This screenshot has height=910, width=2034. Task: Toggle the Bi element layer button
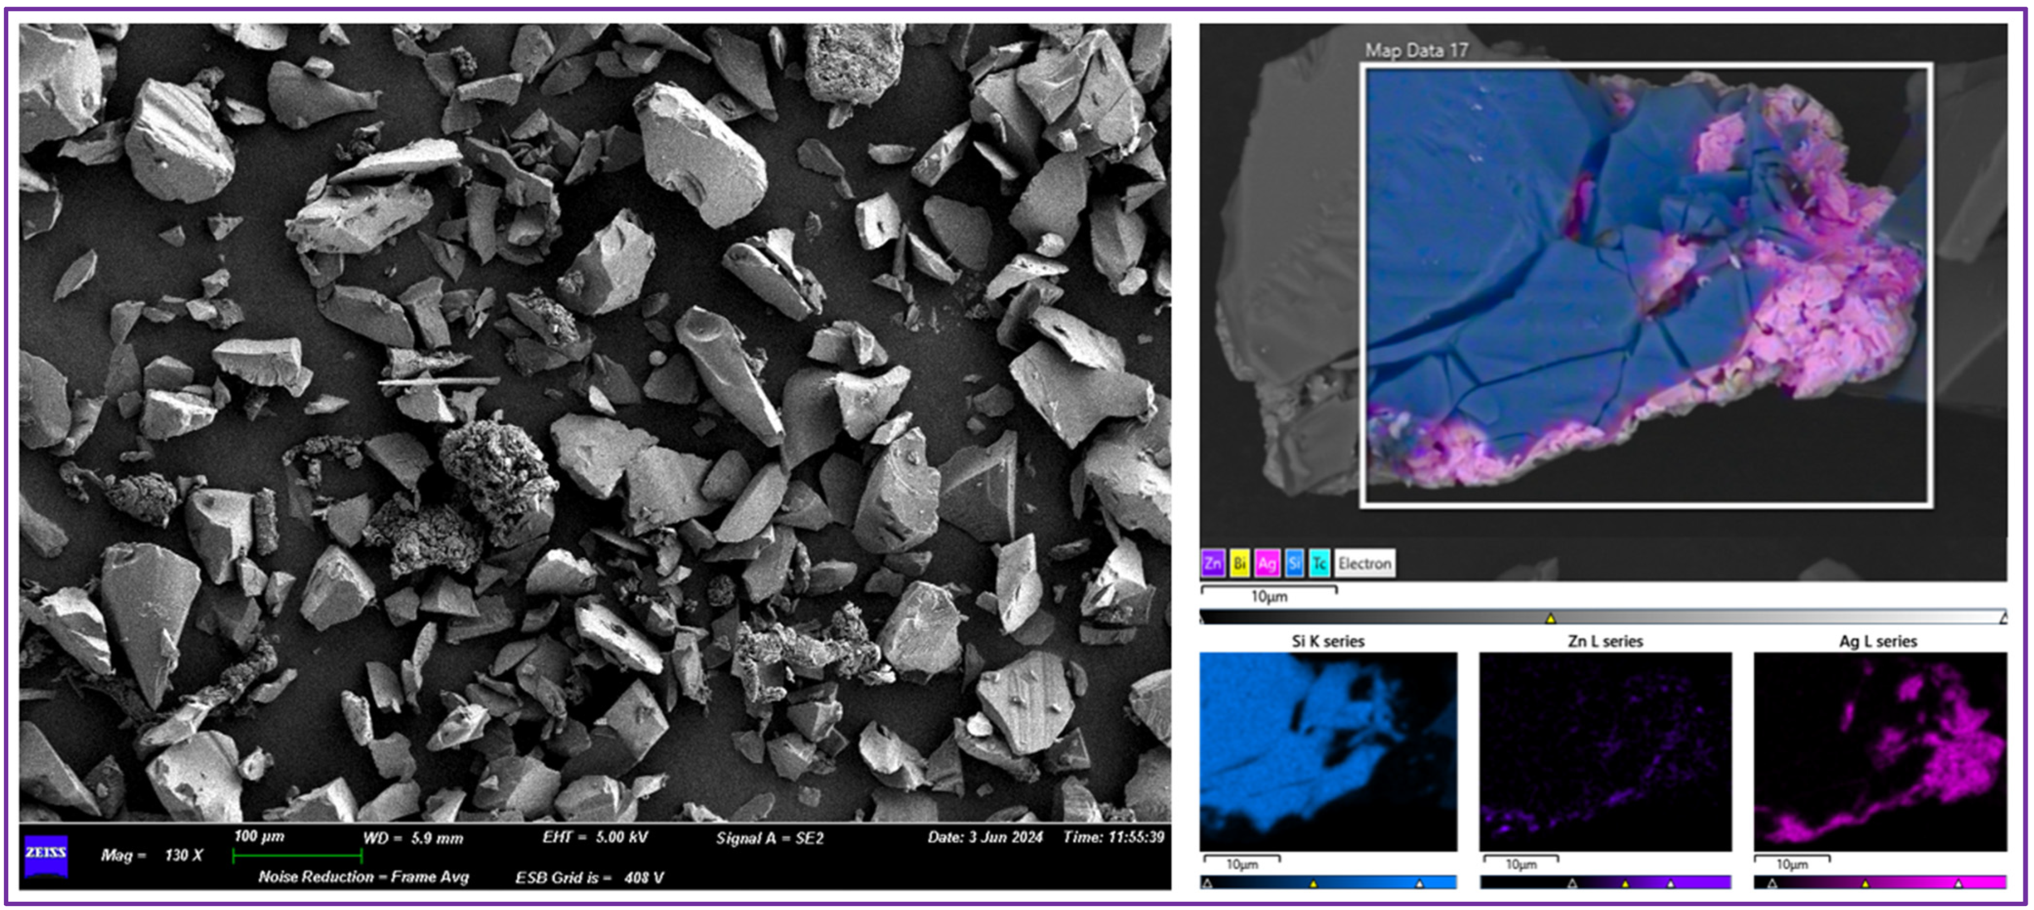(x=1240, y=563)
